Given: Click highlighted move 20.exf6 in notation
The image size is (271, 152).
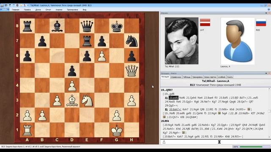Looking at the screenshot, I should [x=174, y=98].
